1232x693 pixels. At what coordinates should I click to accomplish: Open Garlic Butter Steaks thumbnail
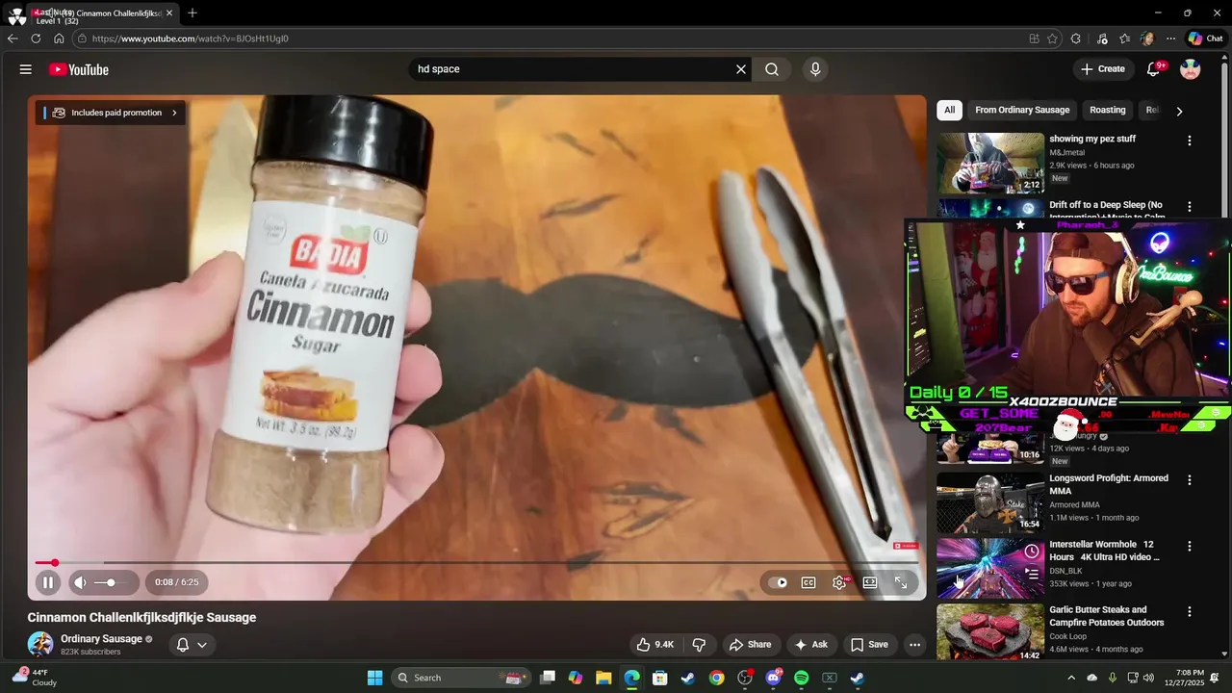(990, 631)
